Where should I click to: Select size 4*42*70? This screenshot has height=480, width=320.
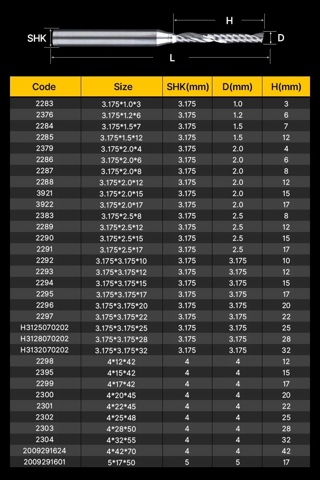tap(121, 451)
